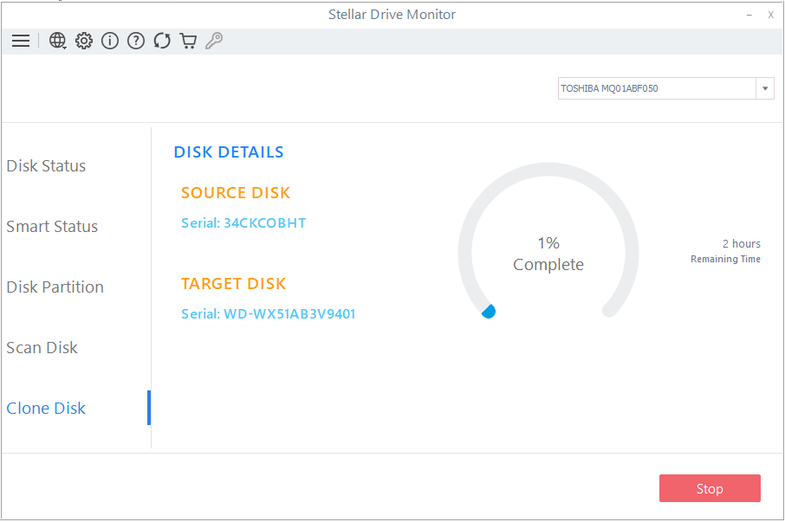Click the target serial WD-WX51AB3V9401

269,314
